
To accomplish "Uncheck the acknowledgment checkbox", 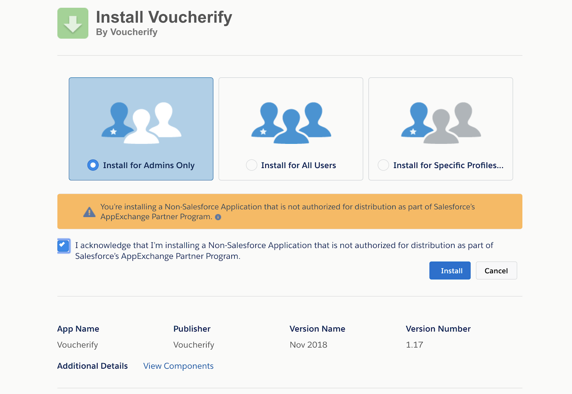I will click(64, 246).
